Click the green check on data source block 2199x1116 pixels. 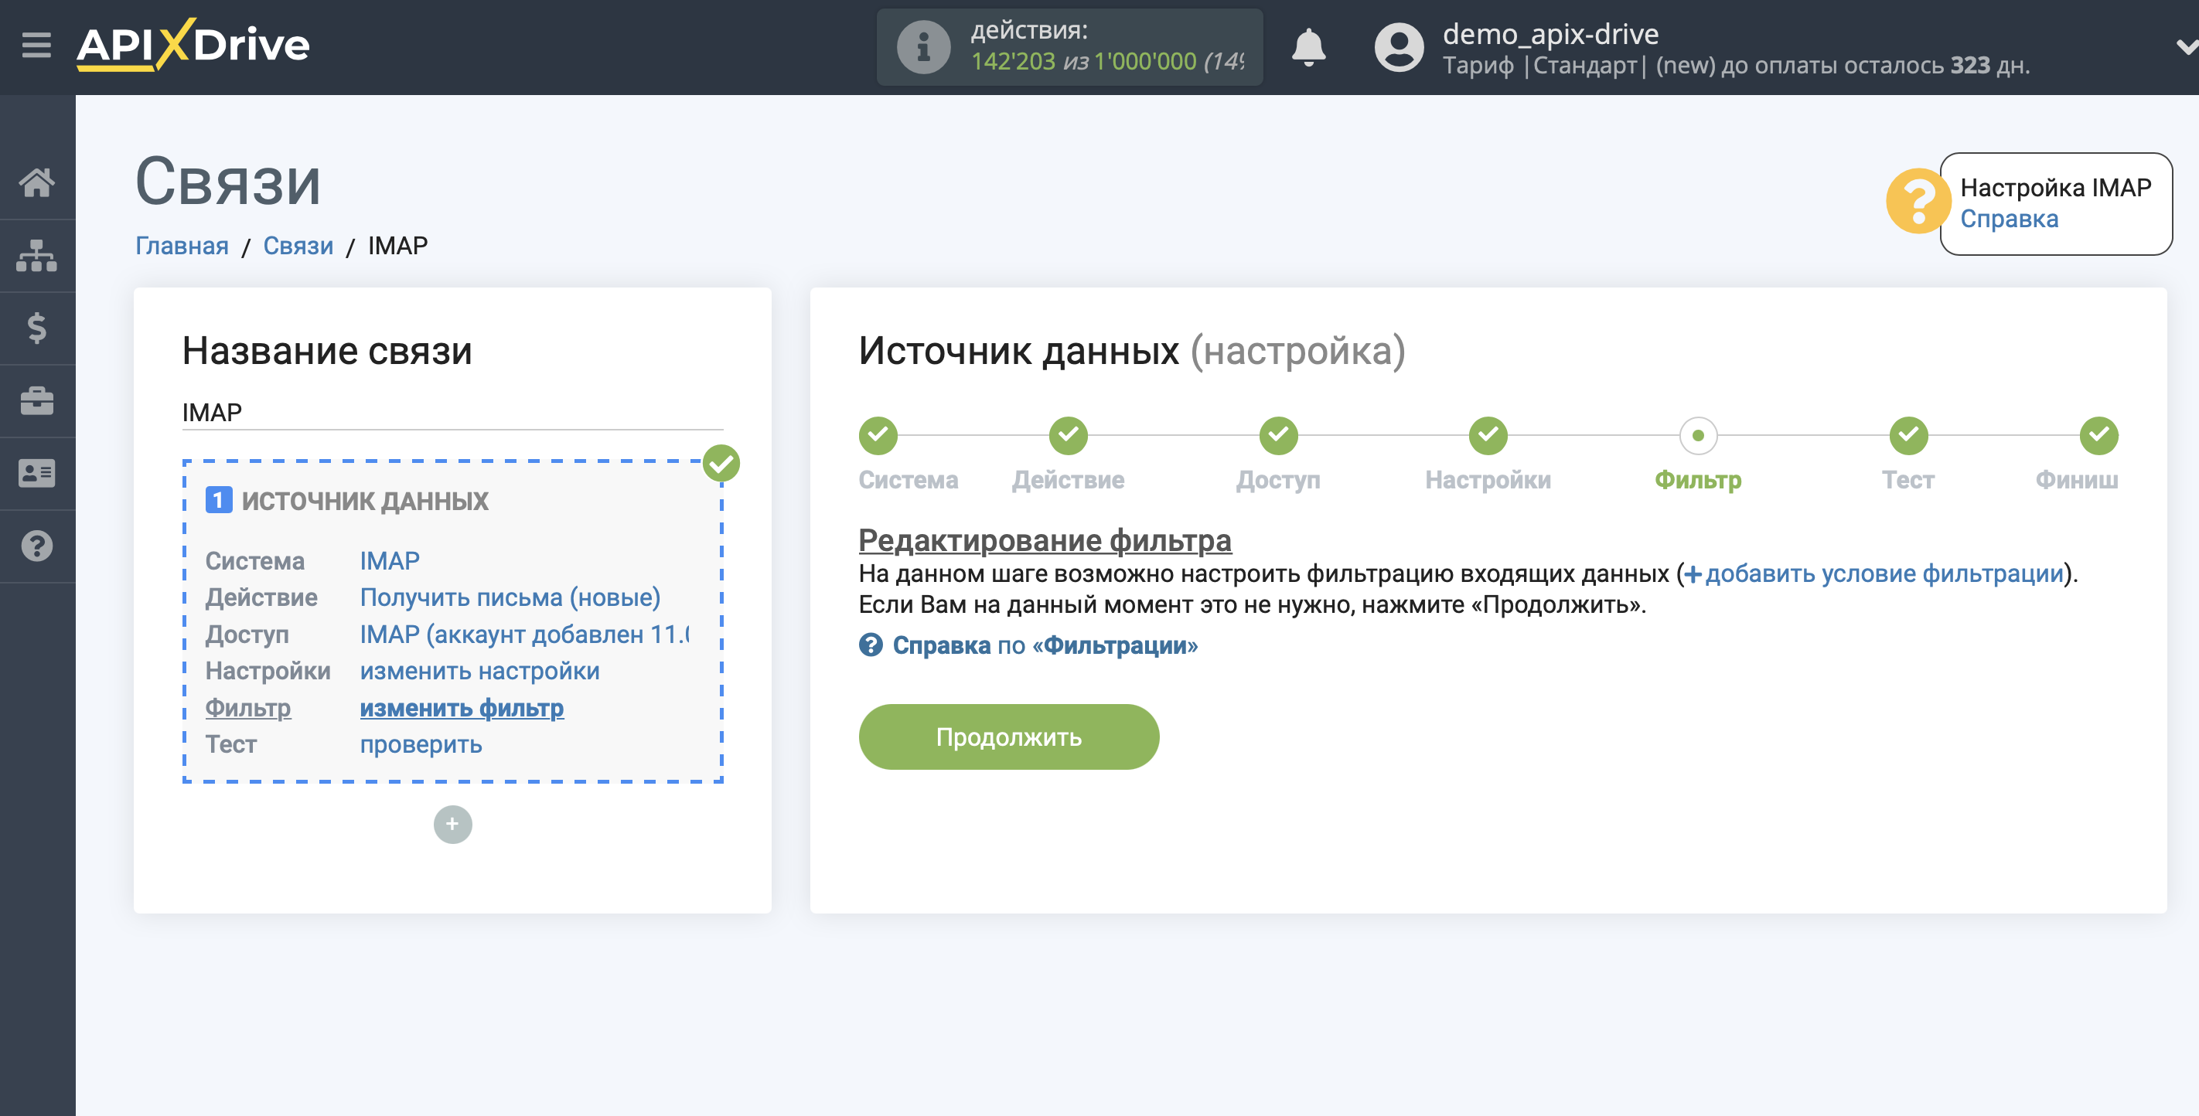pyautogui.click(x=721, y=463)
